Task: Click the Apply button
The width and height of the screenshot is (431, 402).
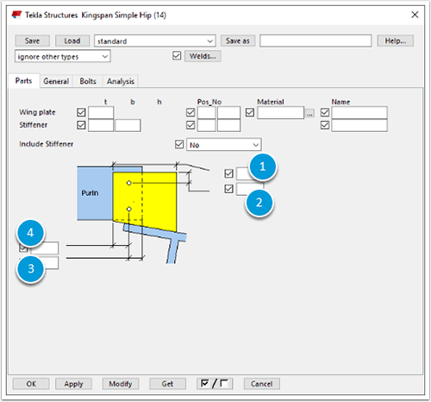Action: click(73, 384)
